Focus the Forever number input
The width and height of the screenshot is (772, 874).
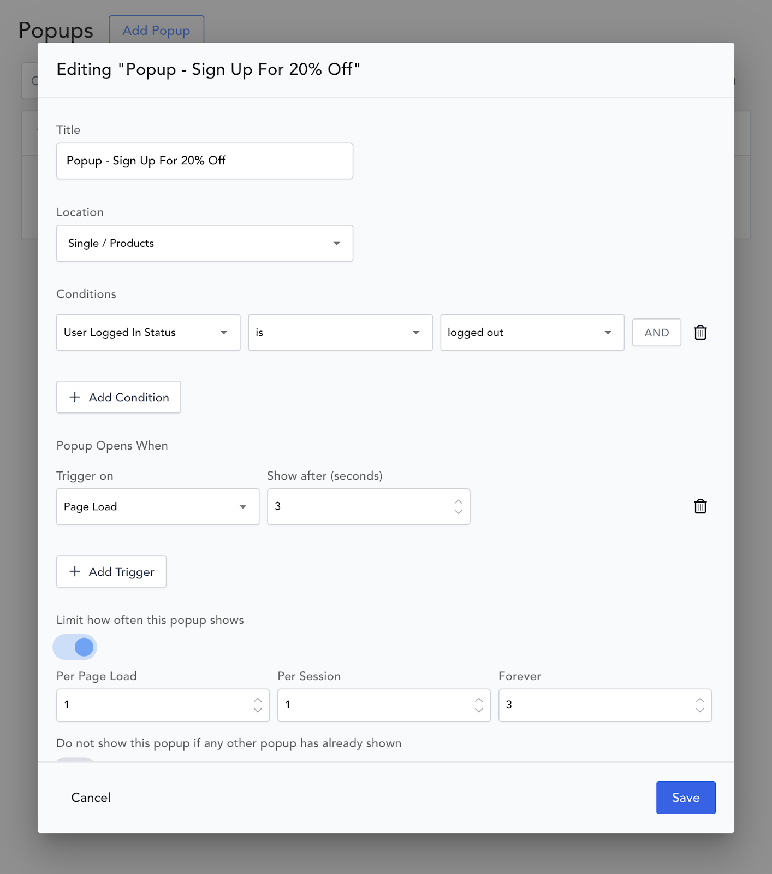[595, 705]
